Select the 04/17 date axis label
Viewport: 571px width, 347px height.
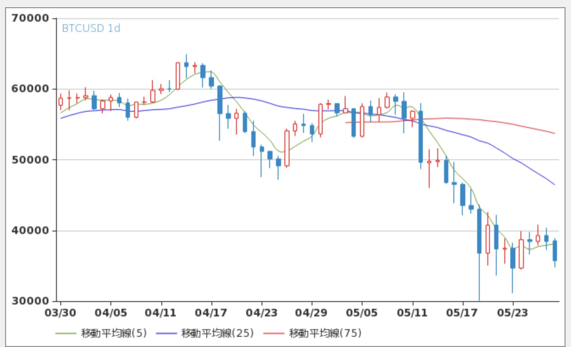[211, 313]
